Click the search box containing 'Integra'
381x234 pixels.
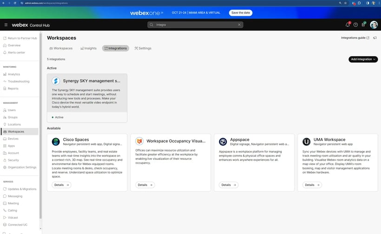(x=195, y=25)
